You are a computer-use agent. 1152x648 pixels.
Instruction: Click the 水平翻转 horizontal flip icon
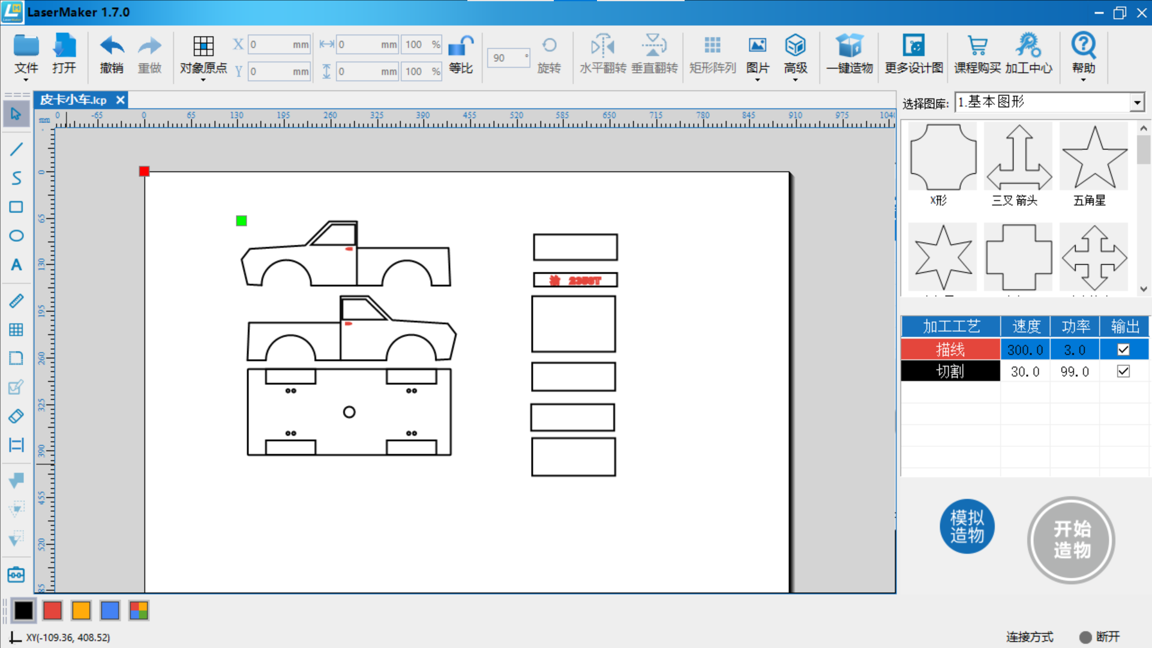coord(602,55)
